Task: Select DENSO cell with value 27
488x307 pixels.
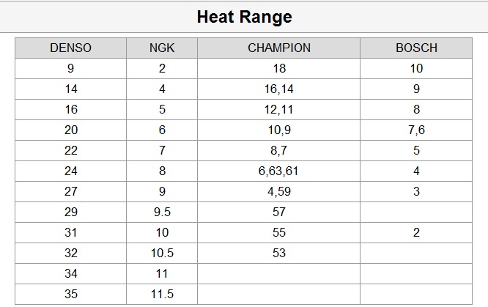Action: [71, 192]
